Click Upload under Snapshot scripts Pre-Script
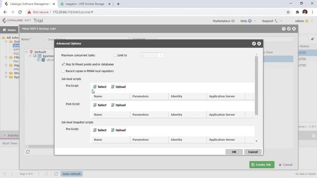 (x=118, y=130)
